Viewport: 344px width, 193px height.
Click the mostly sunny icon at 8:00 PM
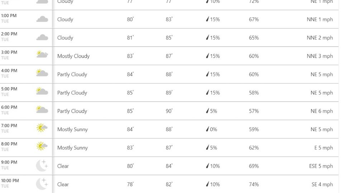coord(42,147)
